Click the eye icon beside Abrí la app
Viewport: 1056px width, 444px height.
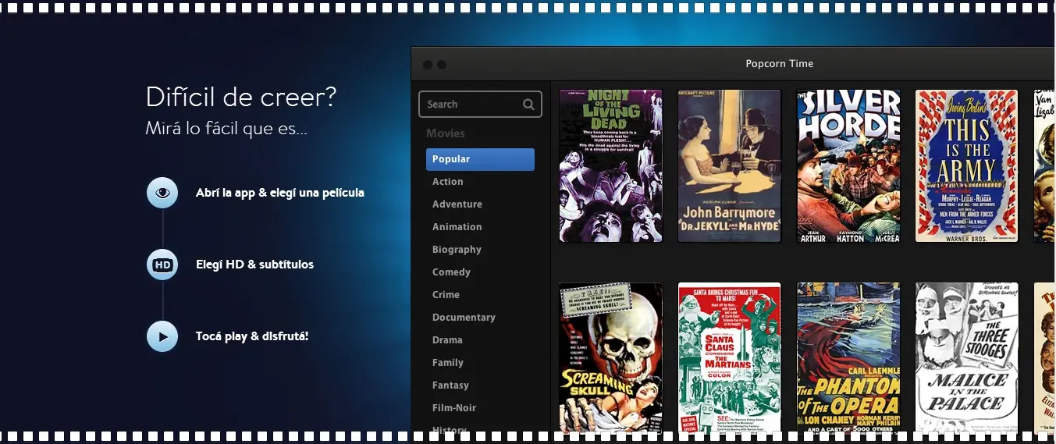point(162,193)
